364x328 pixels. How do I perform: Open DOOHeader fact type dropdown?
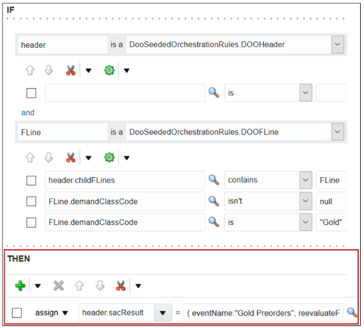pyautogui.click(x=337, y=45)
